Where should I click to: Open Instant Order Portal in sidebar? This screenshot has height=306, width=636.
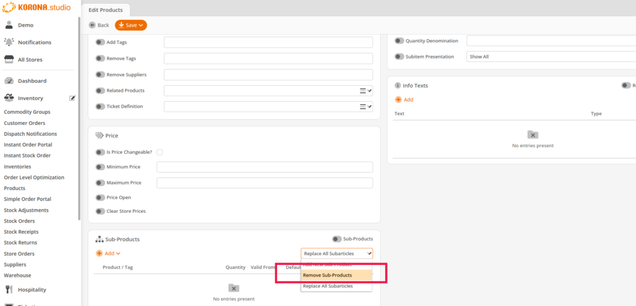tap(28, 145)
